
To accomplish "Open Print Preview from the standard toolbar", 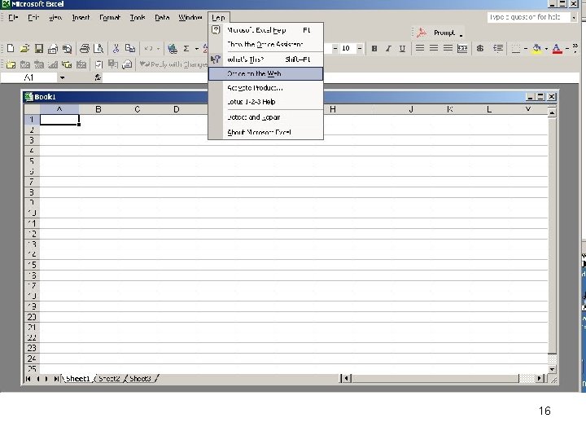I will (98, 48).
